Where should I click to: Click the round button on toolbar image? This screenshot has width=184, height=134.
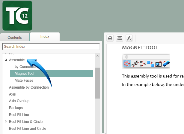[x=126, y=57]
